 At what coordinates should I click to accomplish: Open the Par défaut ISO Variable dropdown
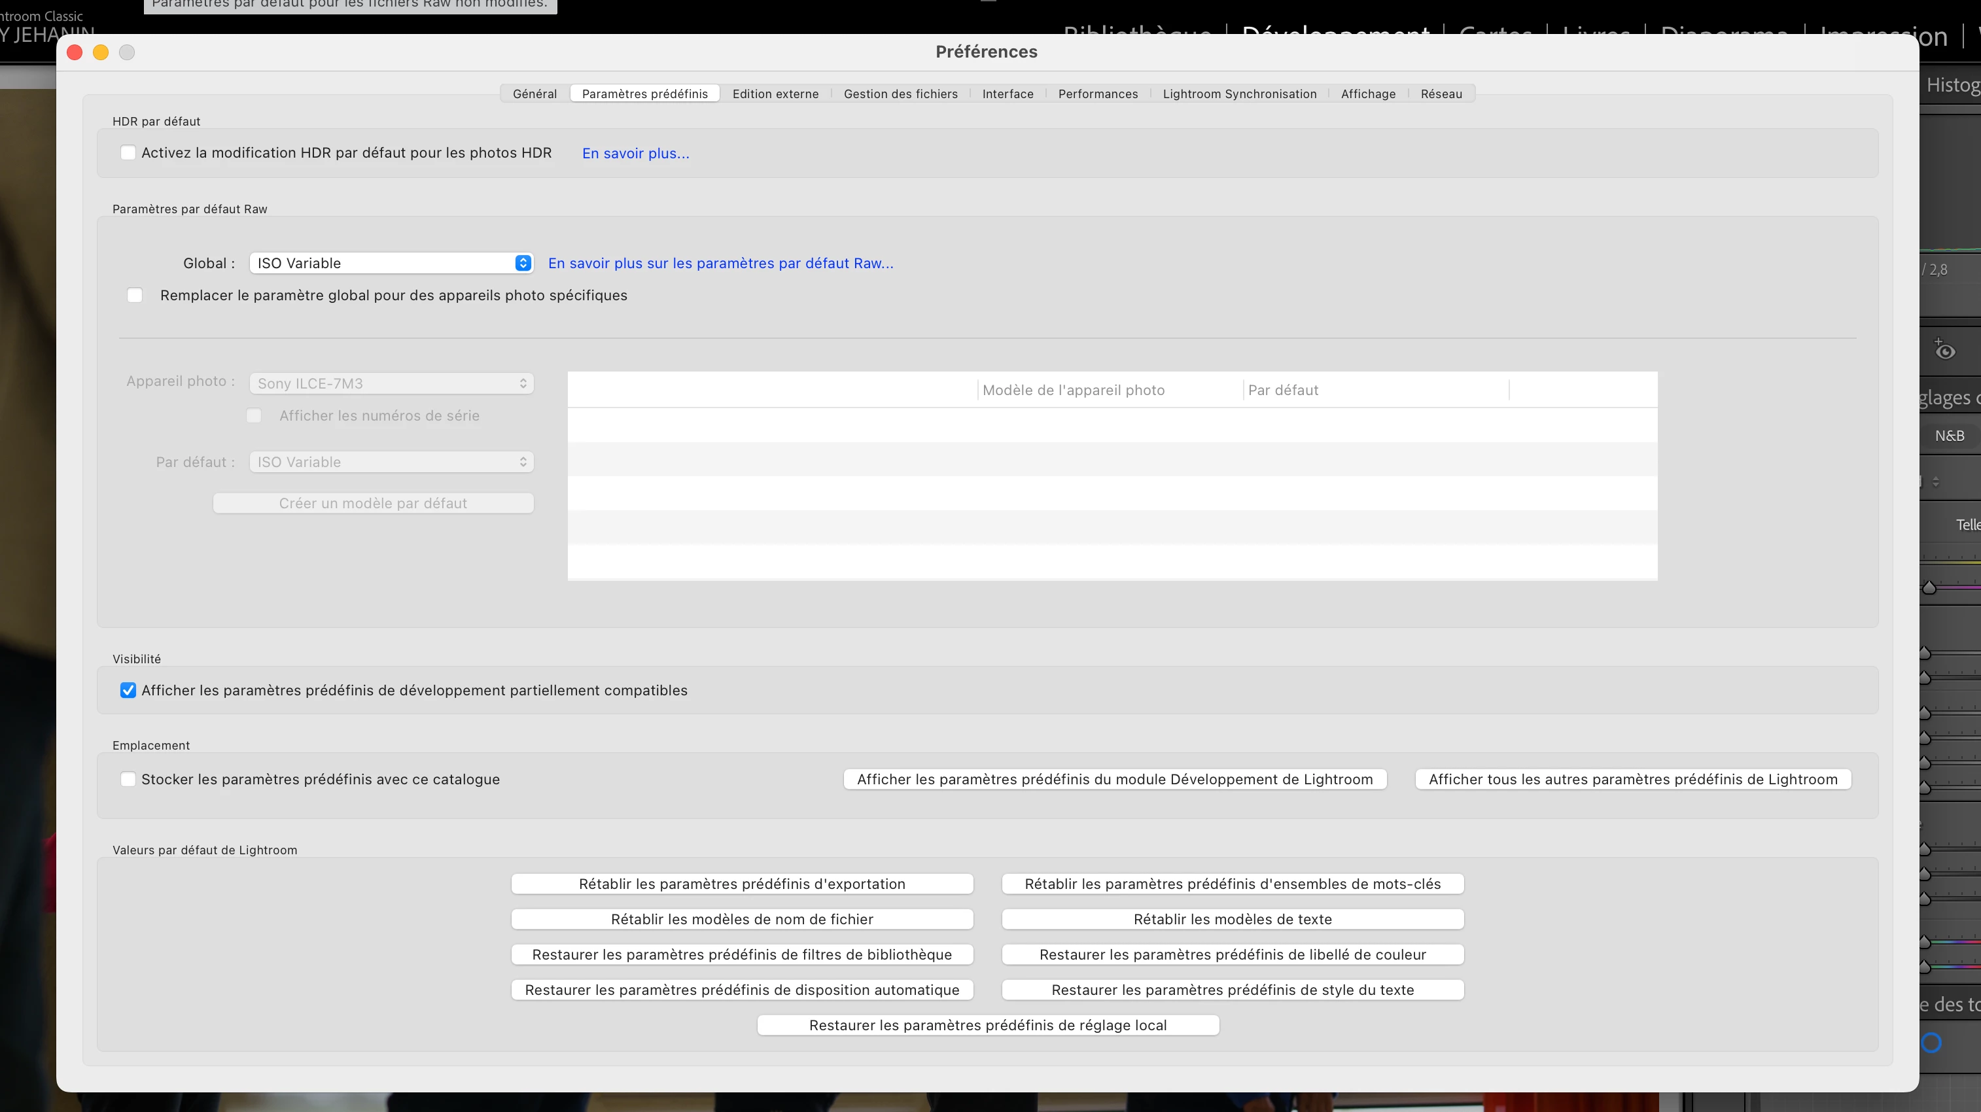391,462
